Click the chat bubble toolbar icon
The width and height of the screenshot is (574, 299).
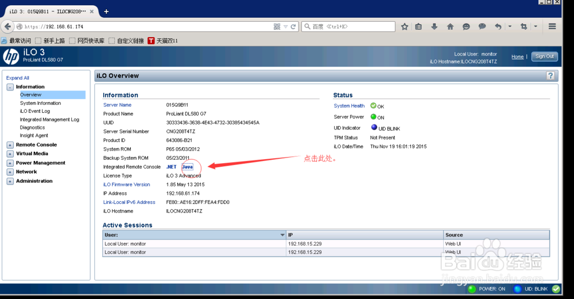point(482,27)
